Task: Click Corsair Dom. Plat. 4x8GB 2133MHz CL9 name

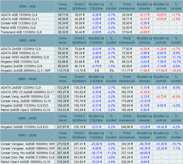Action: pyautogui.click(x=27, y=157)
